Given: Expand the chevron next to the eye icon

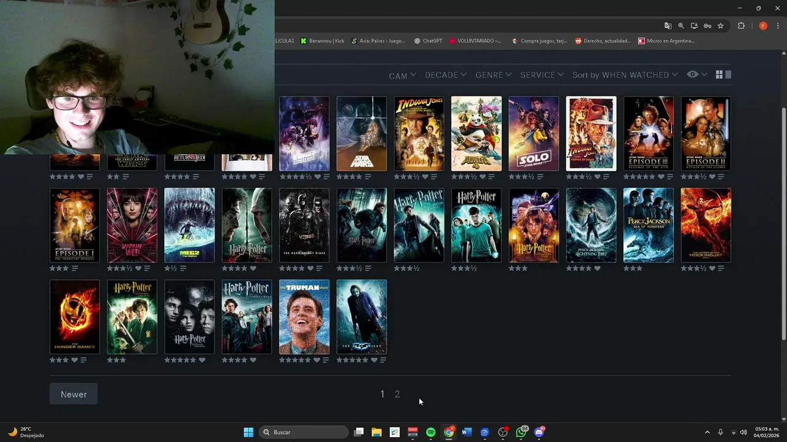Looking at the screenshot, I should (704, 74).
